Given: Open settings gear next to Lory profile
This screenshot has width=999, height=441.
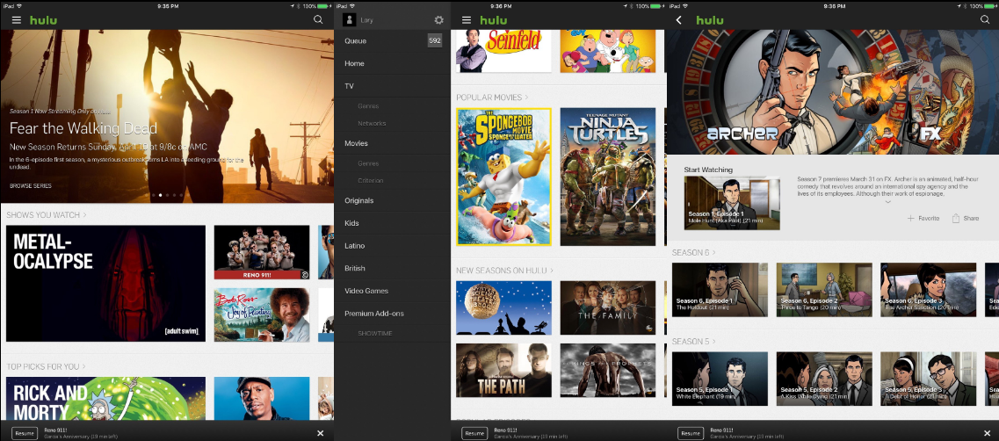Looking at the screenshot, I should [438, 19].
